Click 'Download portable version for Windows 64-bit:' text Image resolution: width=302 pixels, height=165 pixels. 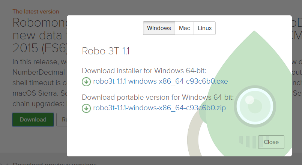point(158,97)
